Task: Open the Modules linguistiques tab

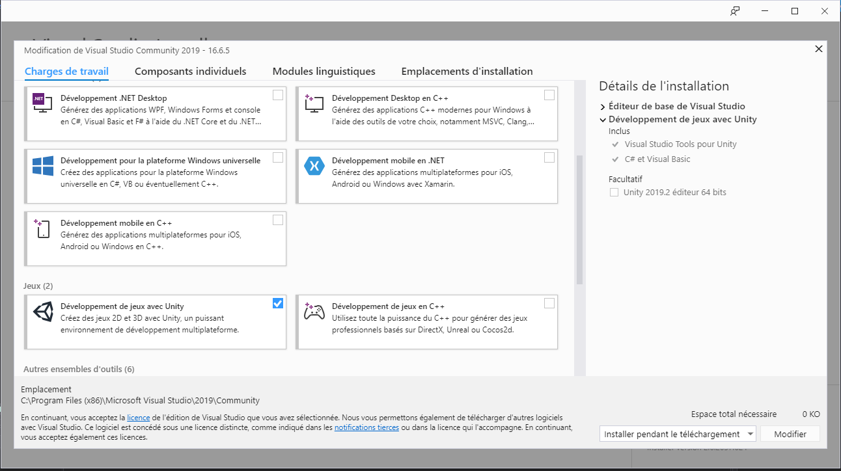Action: (x=324, y=71)
